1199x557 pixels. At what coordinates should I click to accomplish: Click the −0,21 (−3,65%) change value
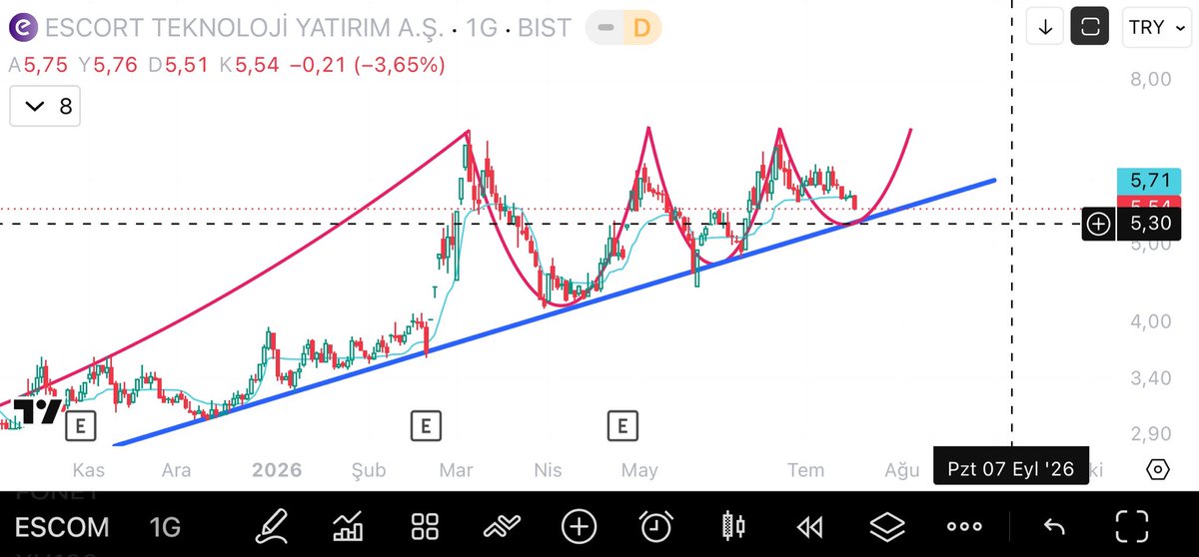[x=368, y=66]
